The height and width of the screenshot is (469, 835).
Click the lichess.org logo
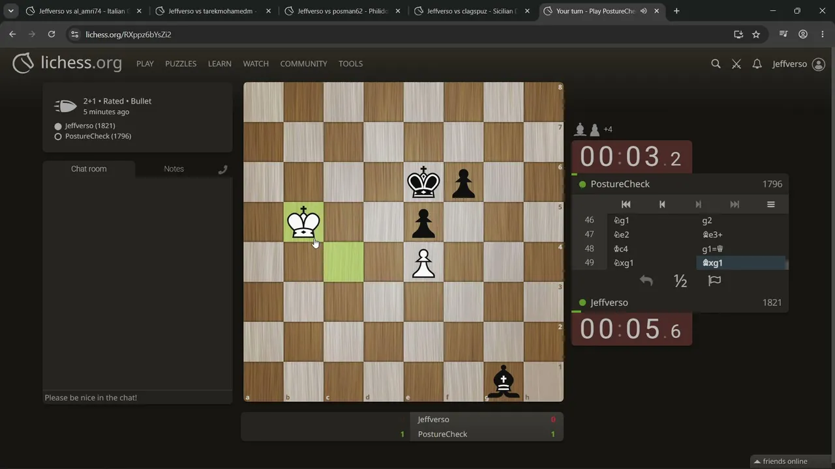[x=67, y=63]
